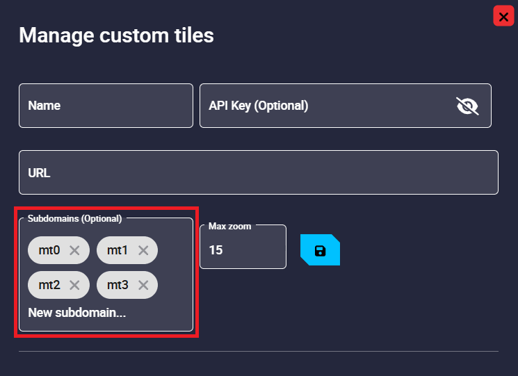Save the custom tile with floppy icon
The width and height of the screenshot is (518, 376).
(x=320, y=251)
